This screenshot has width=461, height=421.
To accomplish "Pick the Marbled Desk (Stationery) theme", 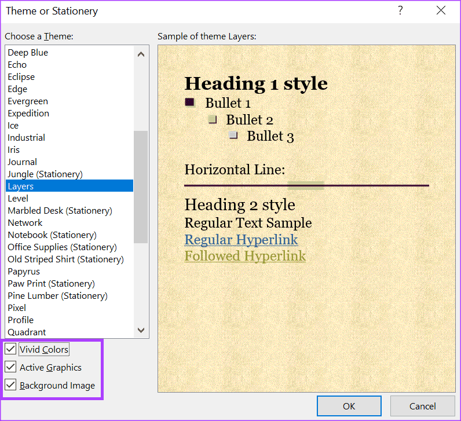I will 69,211.
